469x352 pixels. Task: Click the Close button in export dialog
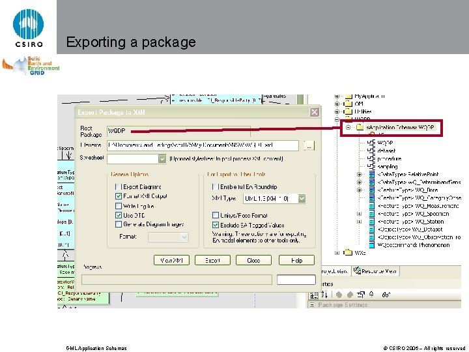[x=253, y=260]
